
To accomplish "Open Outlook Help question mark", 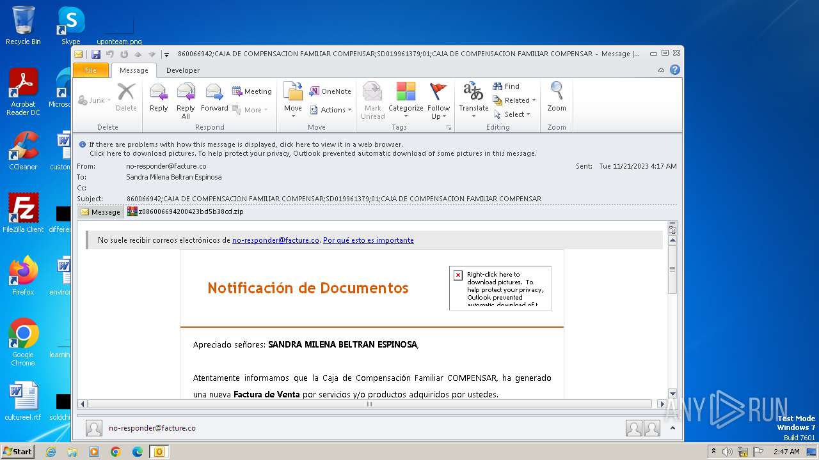I will pos(674,70).
